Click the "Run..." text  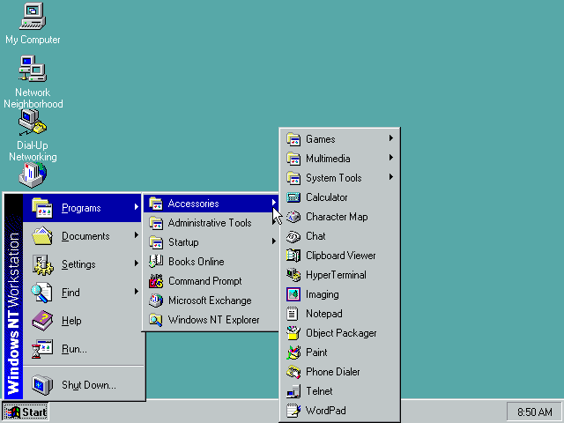(74, 349)
